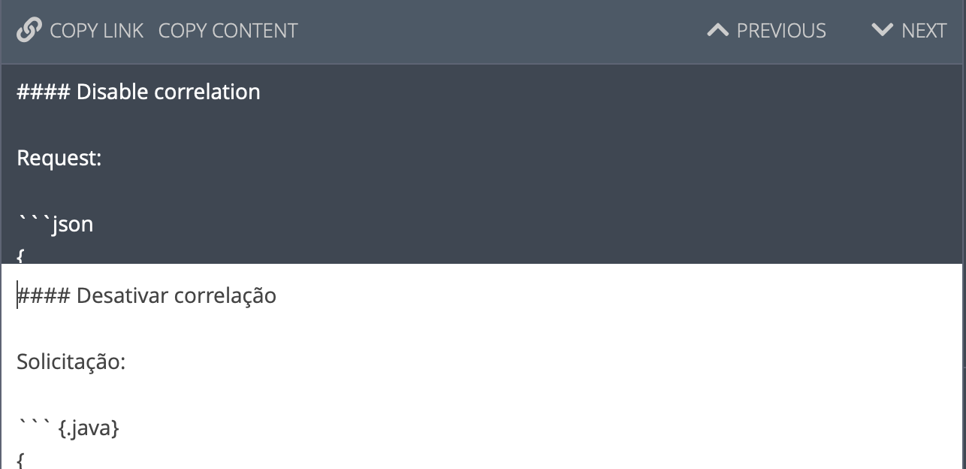Jump to the NEXT segment label

tap(924, 31)
